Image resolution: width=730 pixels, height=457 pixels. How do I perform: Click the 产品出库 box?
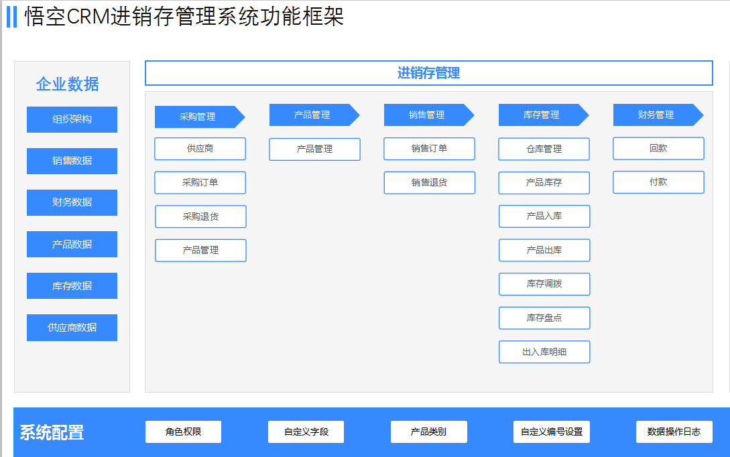point(544,251)
